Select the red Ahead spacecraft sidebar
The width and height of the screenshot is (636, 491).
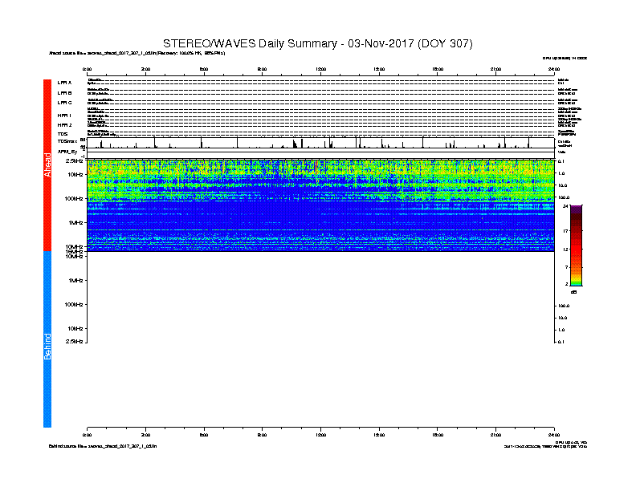47,165
